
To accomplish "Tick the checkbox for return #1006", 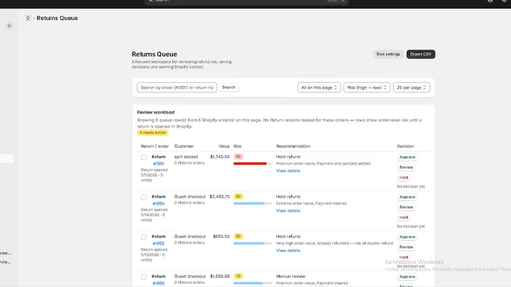I will 144,277.
